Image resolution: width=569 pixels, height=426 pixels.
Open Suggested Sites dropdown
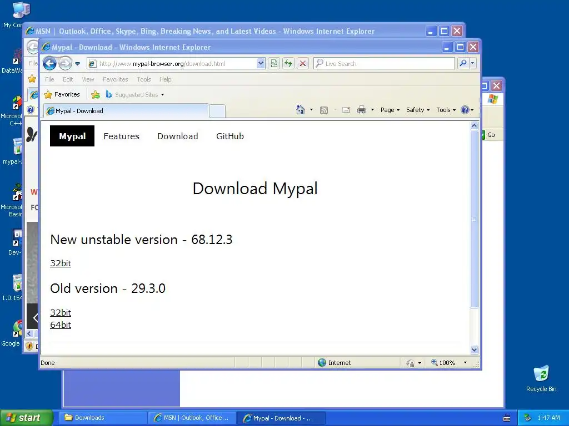[x=135, y=94]
